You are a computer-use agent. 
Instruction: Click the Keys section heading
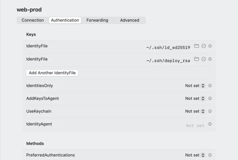pyautogui.click(x=31, y=35)
